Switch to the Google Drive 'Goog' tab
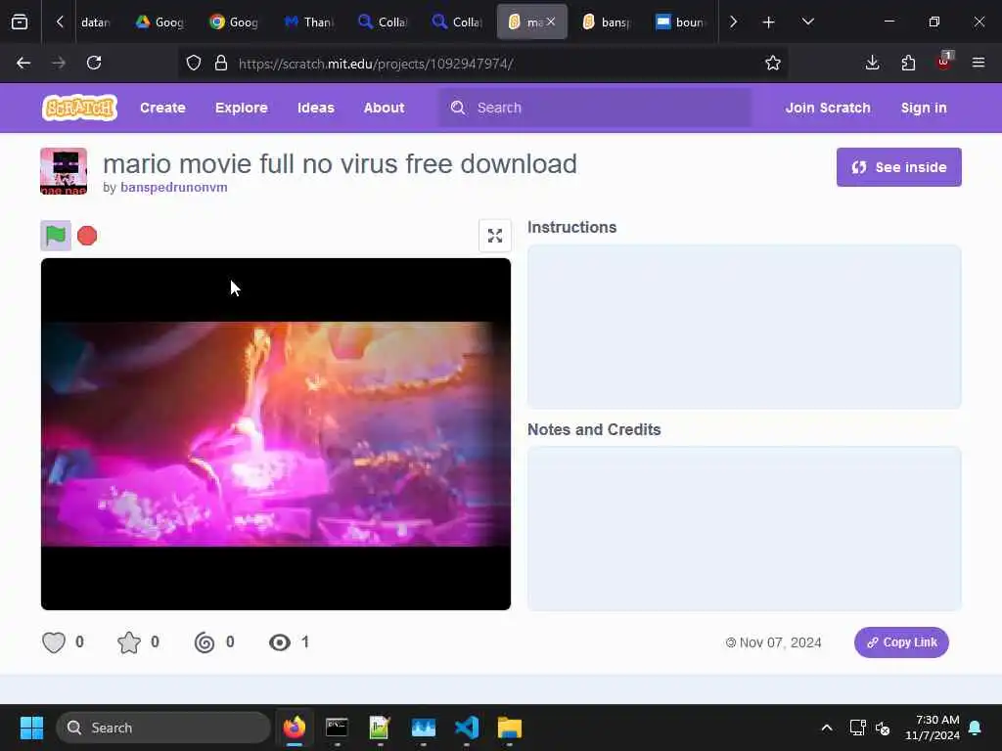Screen dimensions: 1002x751 pos(159,22)
